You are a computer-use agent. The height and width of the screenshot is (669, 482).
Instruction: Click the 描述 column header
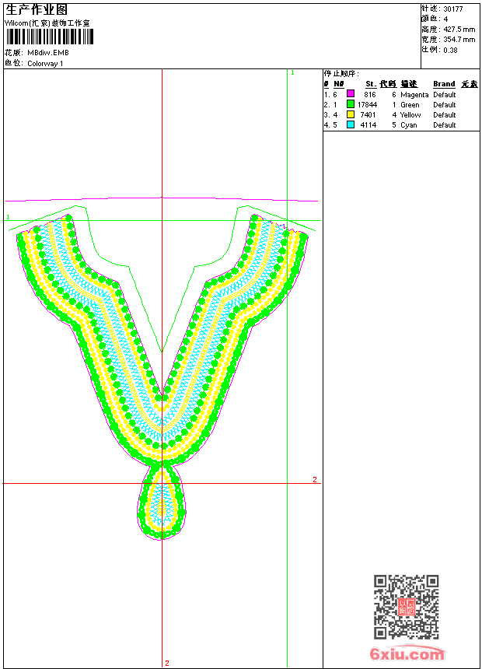[x=409, y=84]
